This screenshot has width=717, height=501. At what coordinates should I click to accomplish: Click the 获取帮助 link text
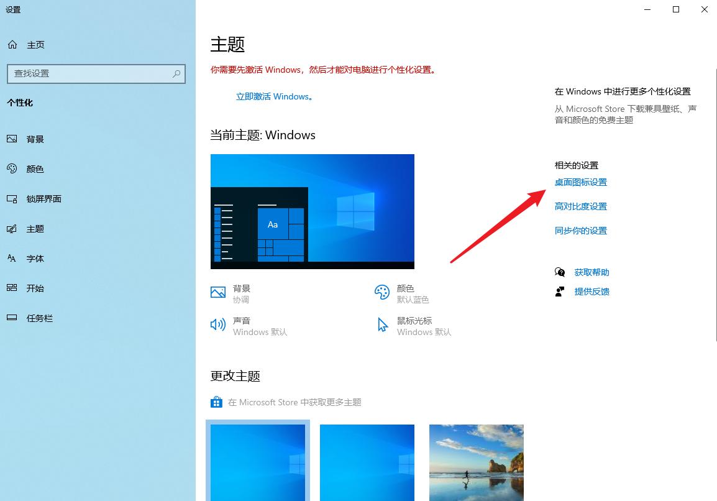click(591, 272)
